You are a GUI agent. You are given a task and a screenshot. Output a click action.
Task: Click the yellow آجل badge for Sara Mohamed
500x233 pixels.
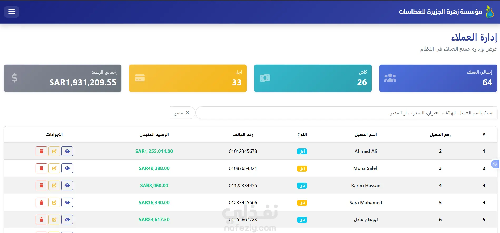point(302,203)
